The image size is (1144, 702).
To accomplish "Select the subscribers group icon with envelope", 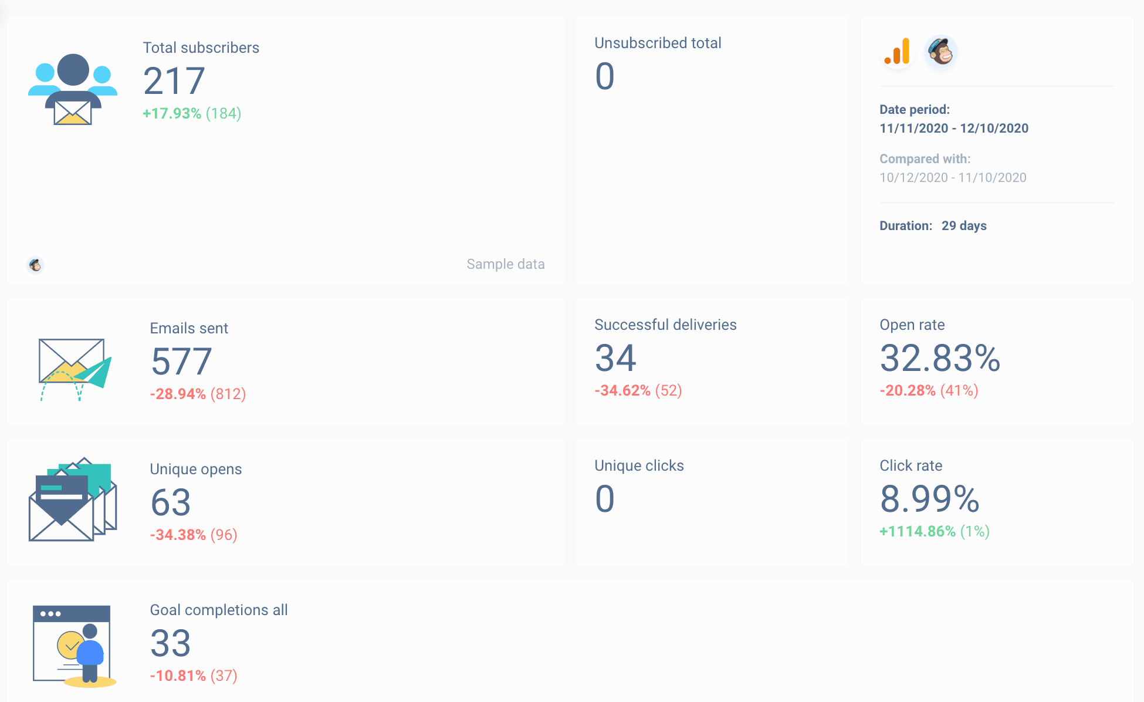I will point(72,88).
